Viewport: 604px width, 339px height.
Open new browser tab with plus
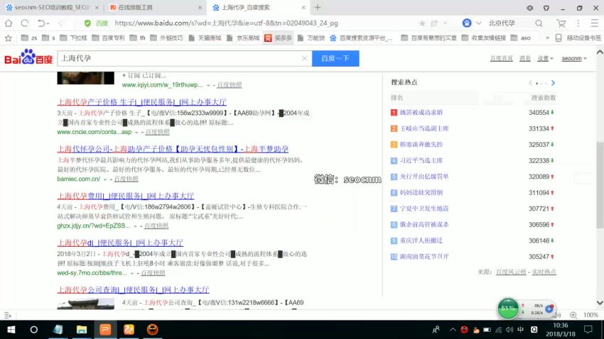(318, 7)
